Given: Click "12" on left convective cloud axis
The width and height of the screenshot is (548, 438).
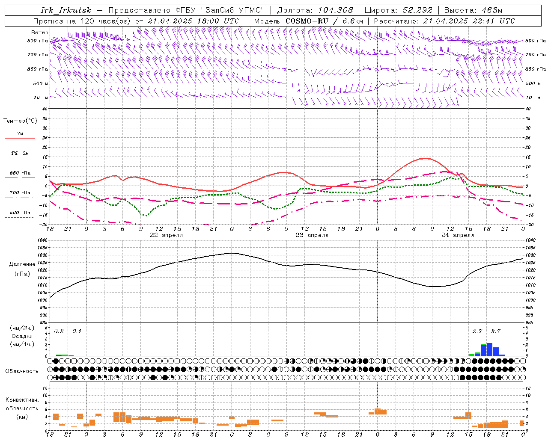Looking at the screenshot, I should tap(46, 388).
